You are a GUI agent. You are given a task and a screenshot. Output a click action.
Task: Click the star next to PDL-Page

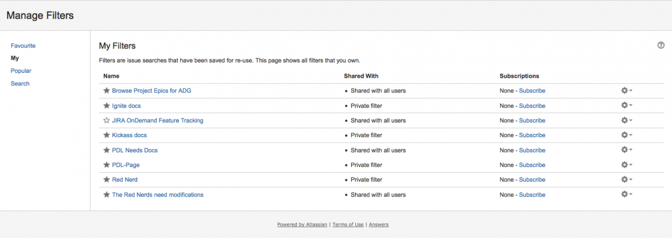pyautogui.click(x=107, y=165)
